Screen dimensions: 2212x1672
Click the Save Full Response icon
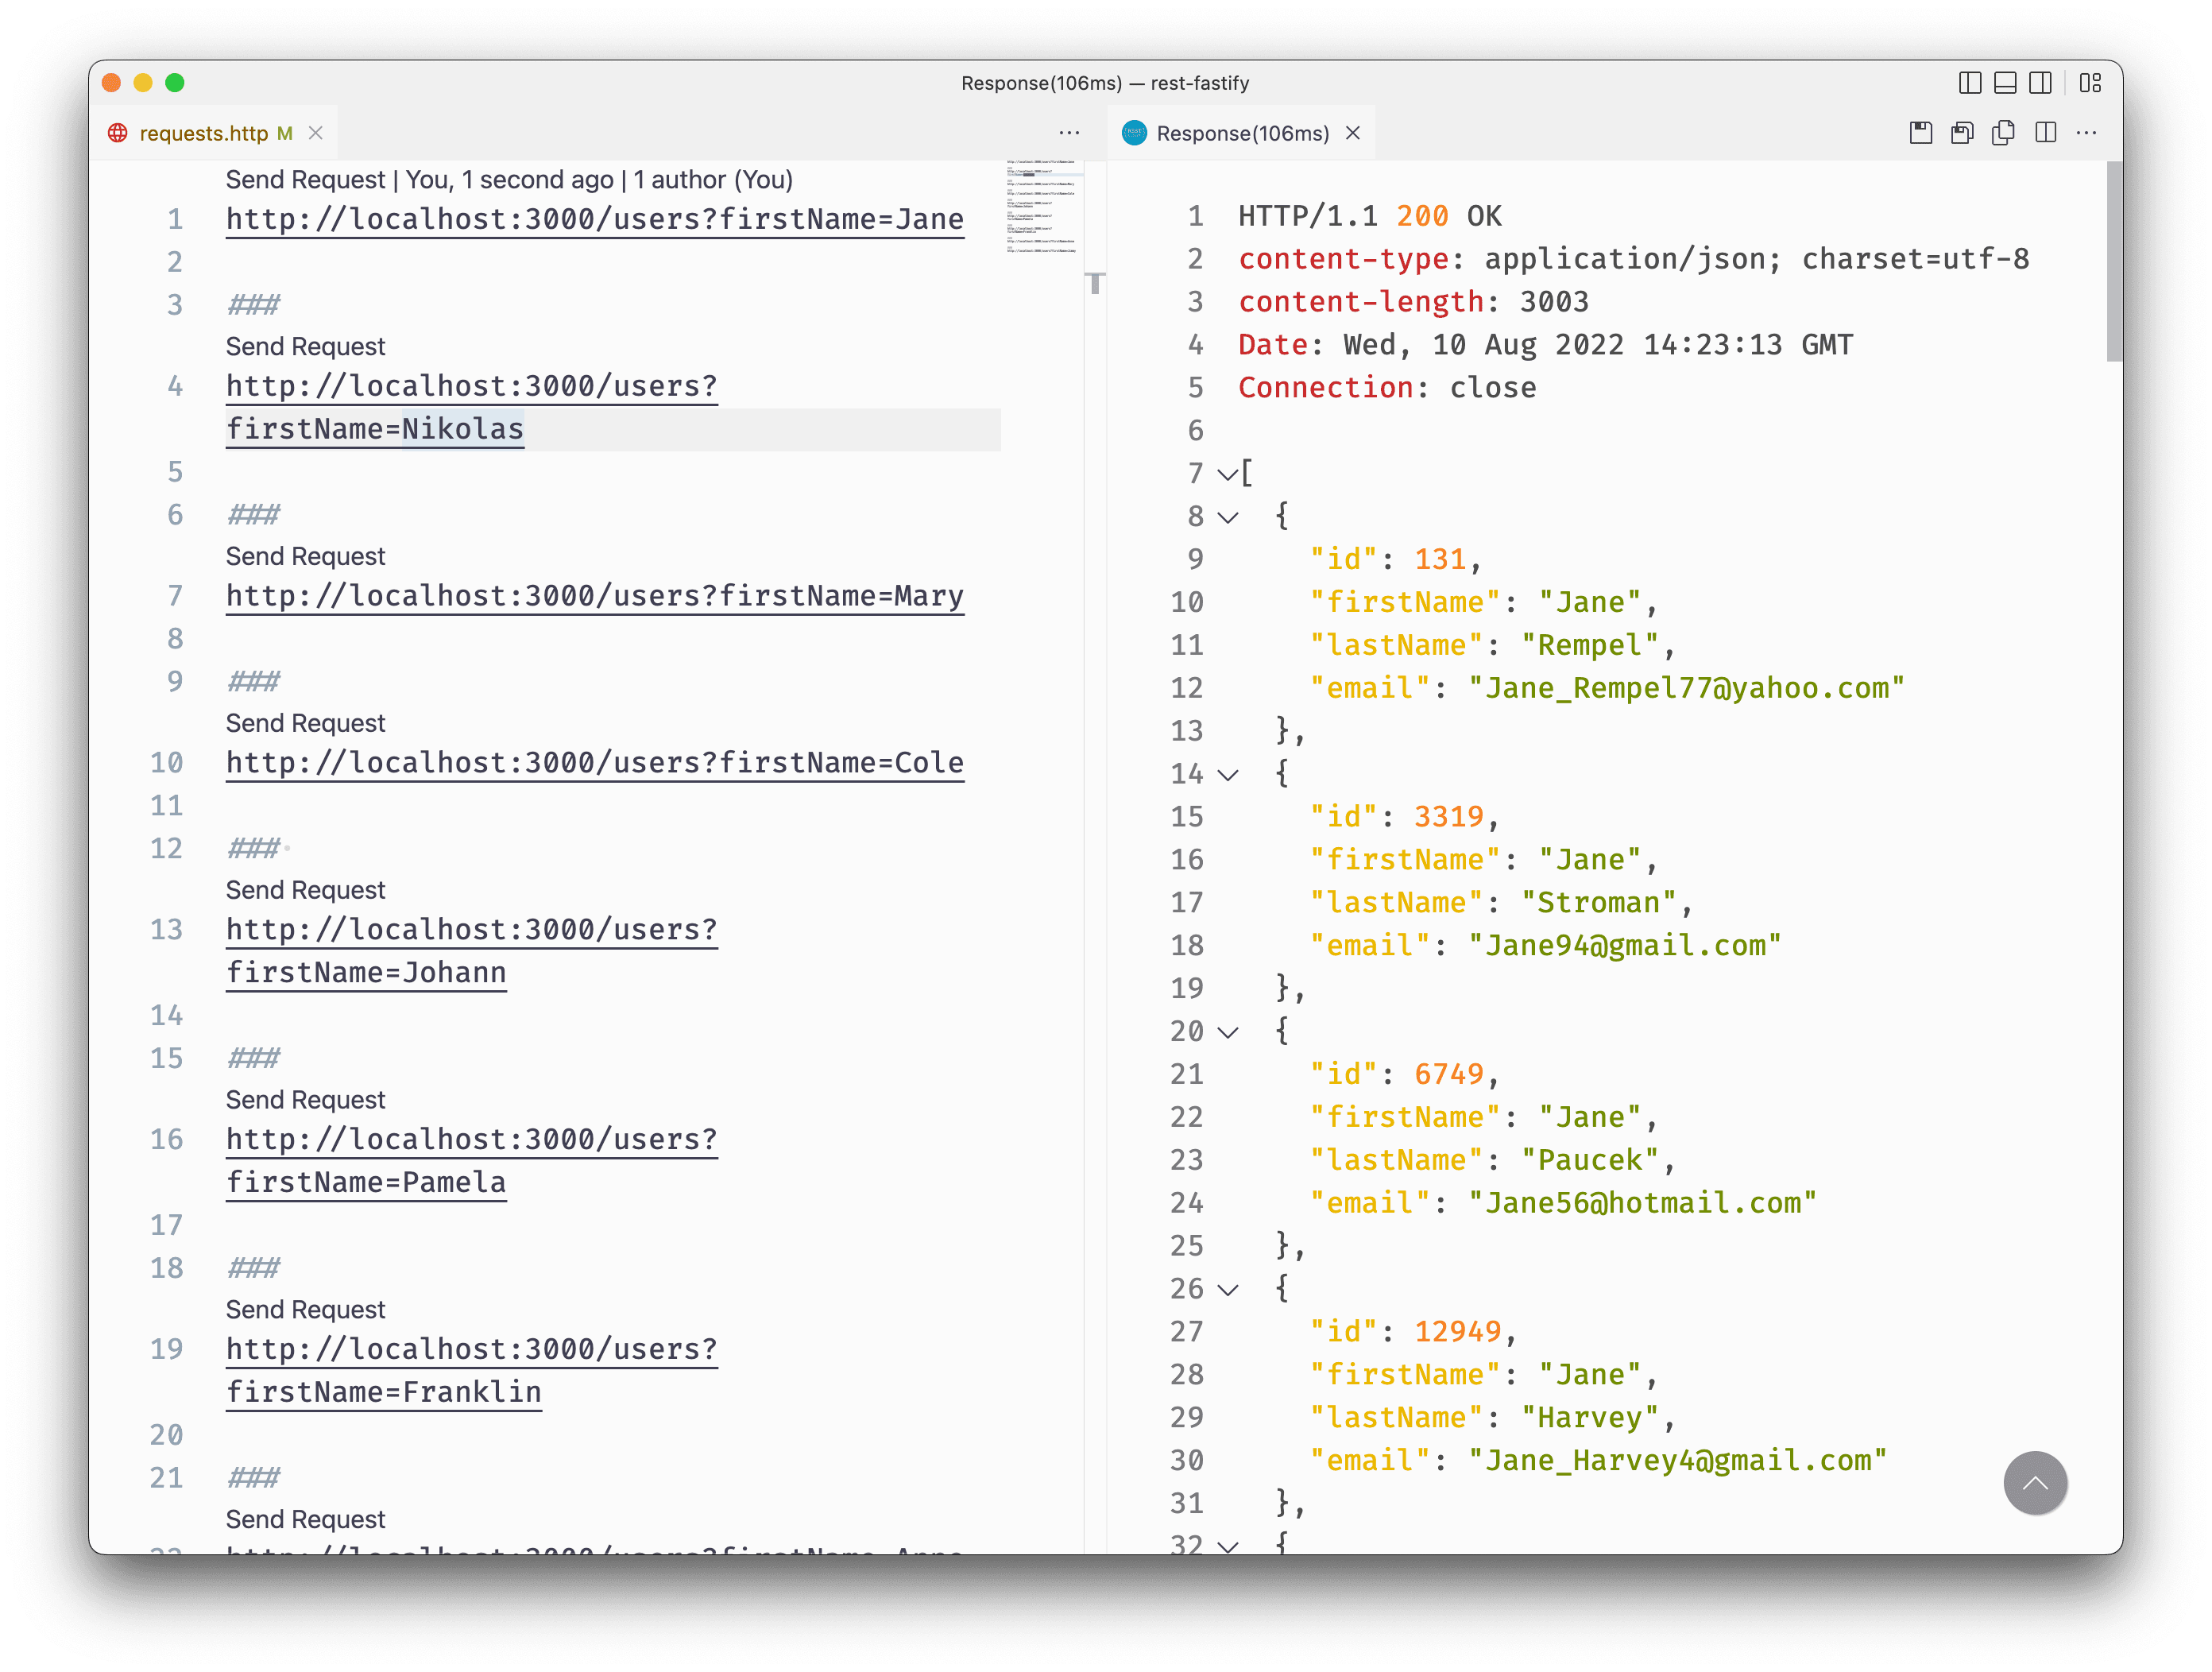(x=1920, y=133)
